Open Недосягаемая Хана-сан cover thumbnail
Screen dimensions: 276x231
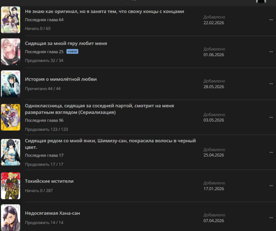click(x=11, y=218)
